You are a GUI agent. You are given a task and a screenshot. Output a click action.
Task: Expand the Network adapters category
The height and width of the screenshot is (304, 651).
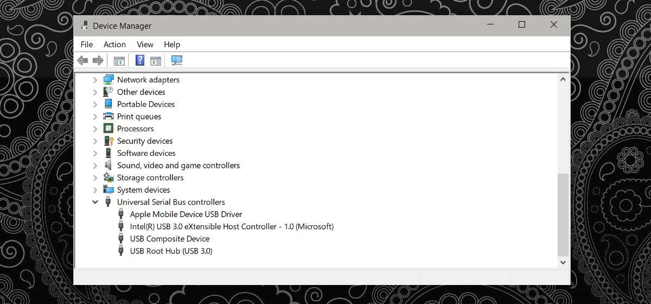tap(95, 80)
